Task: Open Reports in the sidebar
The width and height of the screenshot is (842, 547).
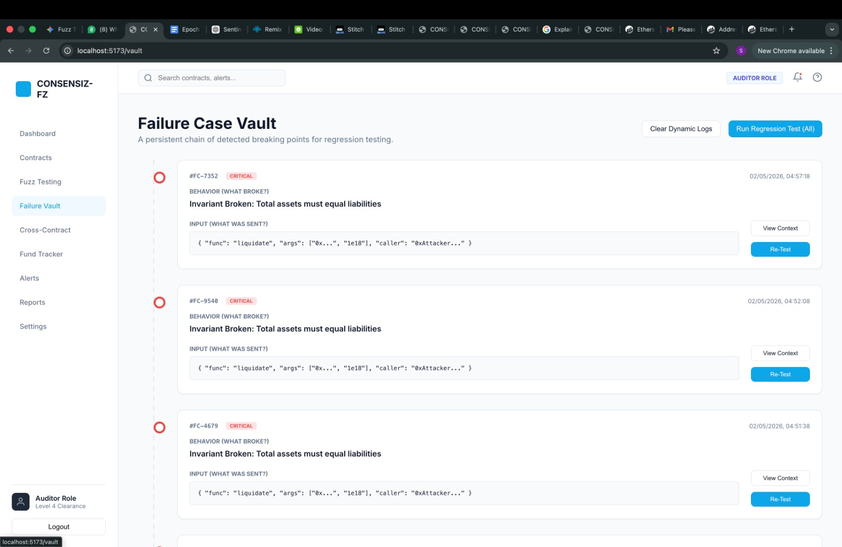Action: pos(58,302)
